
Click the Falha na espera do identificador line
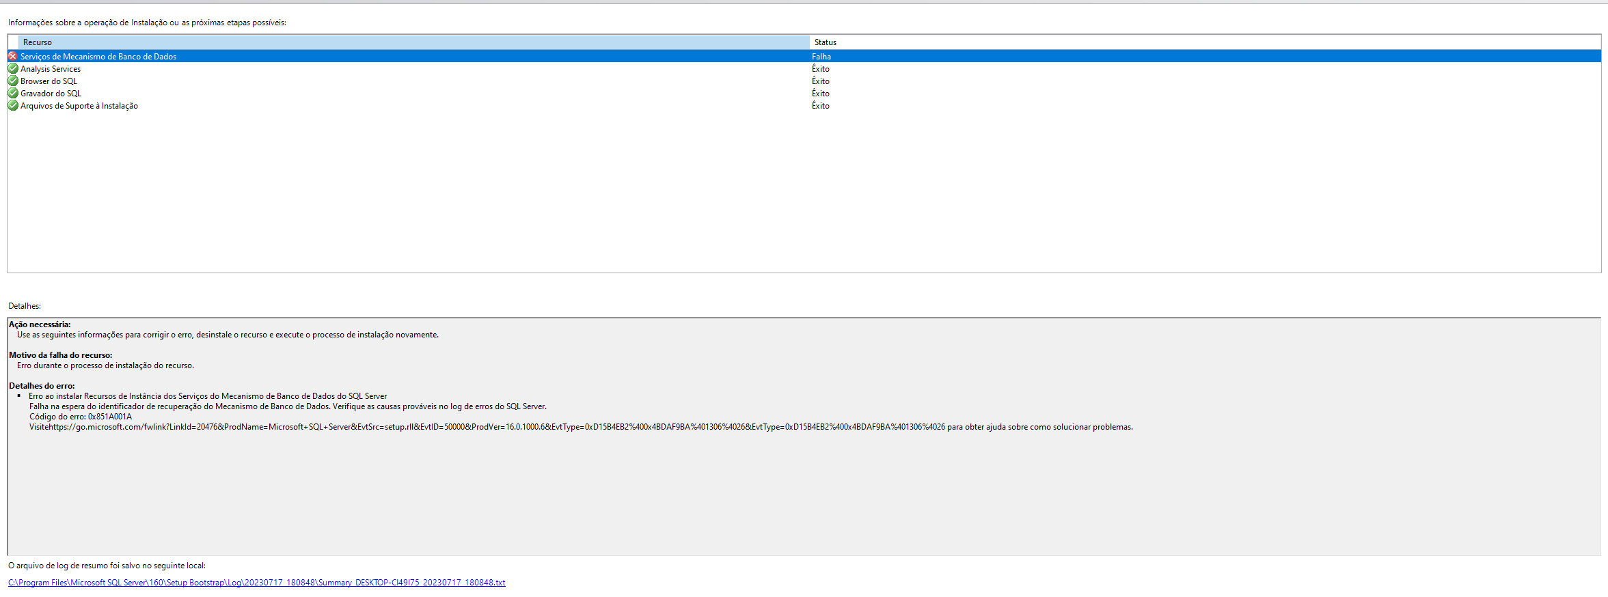(x=288, y=406)
